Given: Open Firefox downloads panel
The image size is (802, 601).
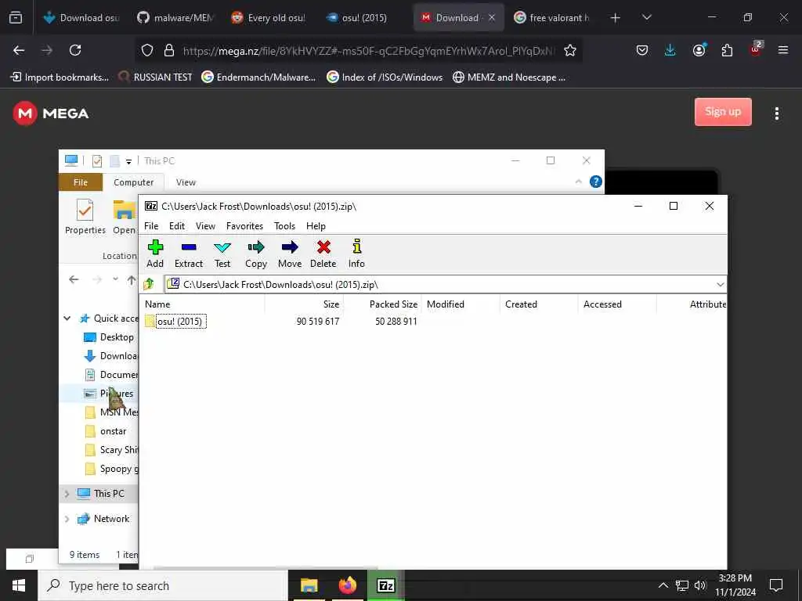Looking at the screenshot, I should [x=670, y=50].
